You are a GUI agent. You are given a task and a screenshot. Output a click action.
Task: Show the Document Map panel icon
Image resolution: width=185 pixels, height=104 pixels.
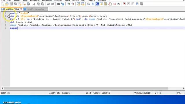106,4
